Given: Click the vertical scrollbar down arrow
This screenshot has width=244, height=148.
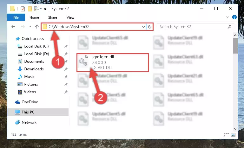Looking at the screenshot, I should pos(235,129).
